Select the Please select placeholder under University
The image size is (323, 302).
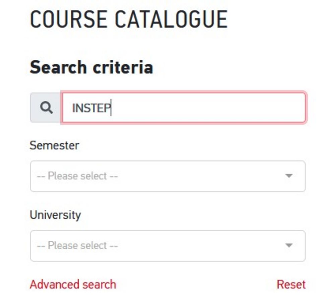click(x=77, y=246)
